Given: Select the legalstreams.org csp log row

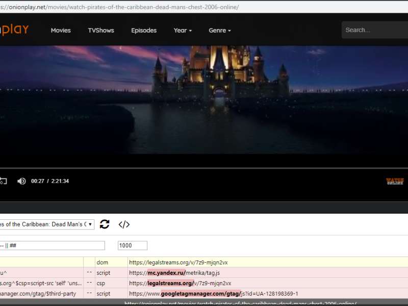Looking at the screenshot, I should (204, 284).
